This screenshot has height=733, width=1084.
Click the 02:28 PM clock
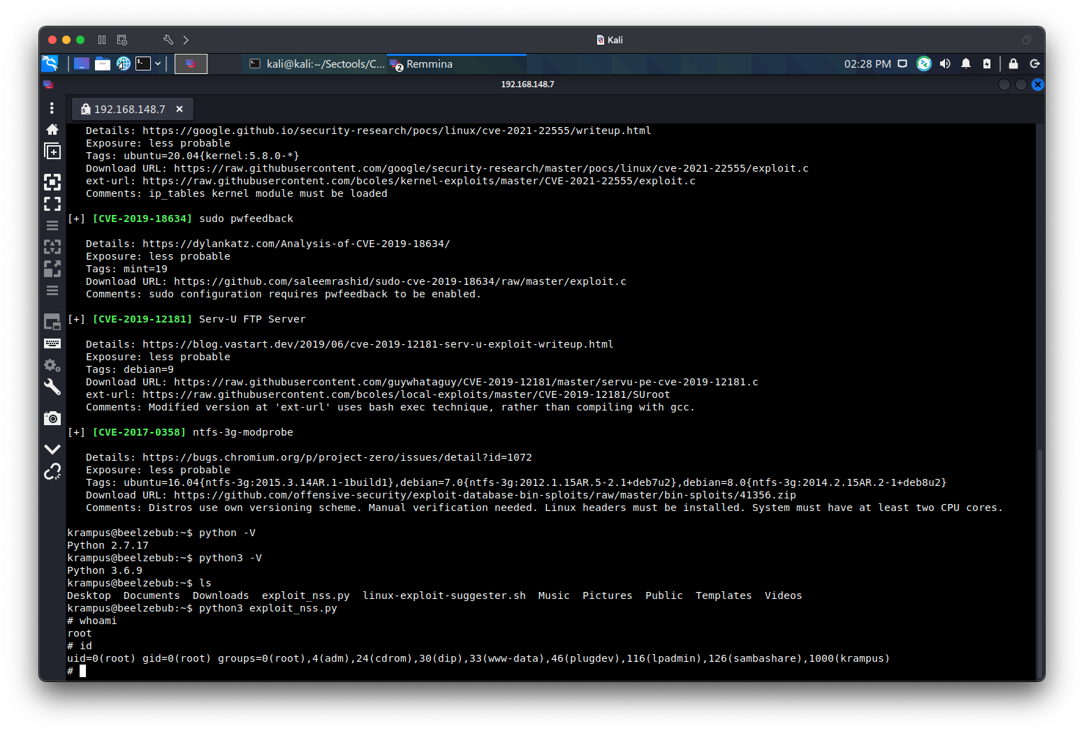pyautogui.click(x=867, y=64)
